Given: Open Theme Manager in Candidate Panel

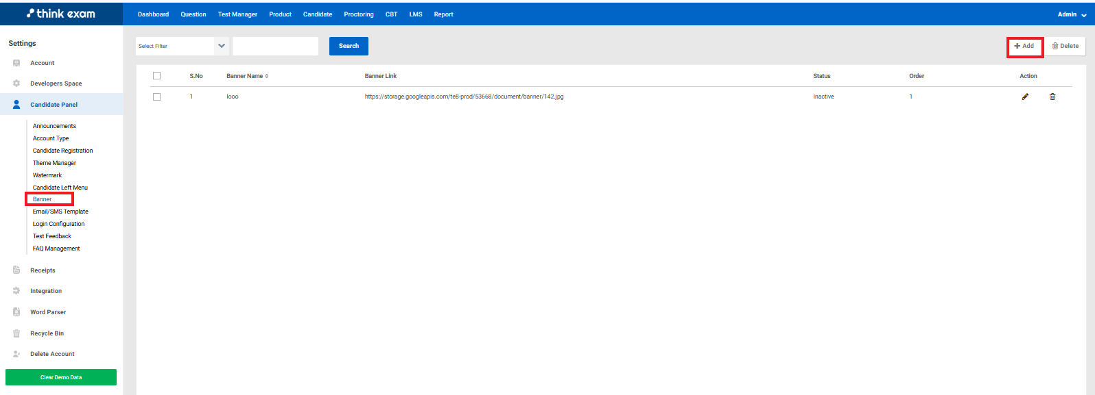Looking at the screenshot, I should [x=54, y=163].
